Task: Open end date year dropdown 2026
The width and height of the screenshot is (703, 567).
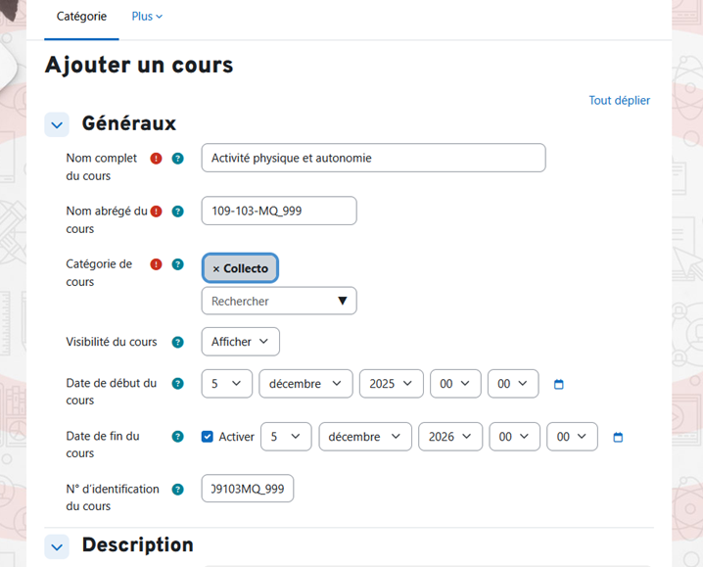Action: pyautogui.click(x=449, y=437)
